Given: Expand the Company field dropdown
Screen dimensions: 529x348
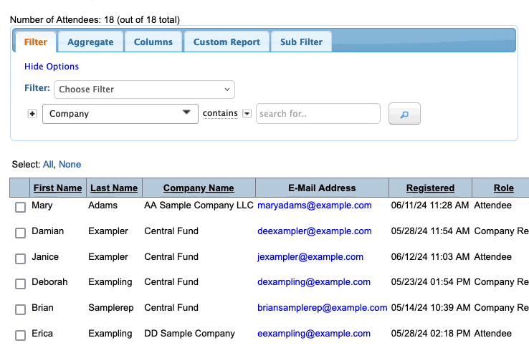Looking at the screenshot, I should [x=120, y=114].
